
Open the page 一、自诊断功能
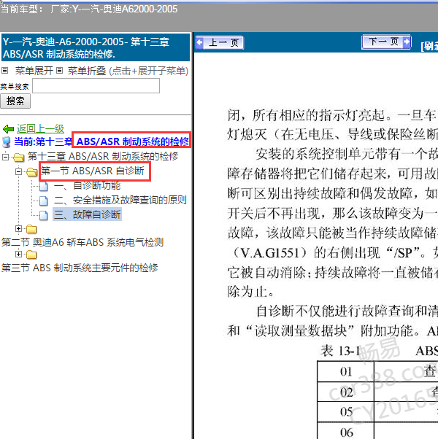(87, 185)
